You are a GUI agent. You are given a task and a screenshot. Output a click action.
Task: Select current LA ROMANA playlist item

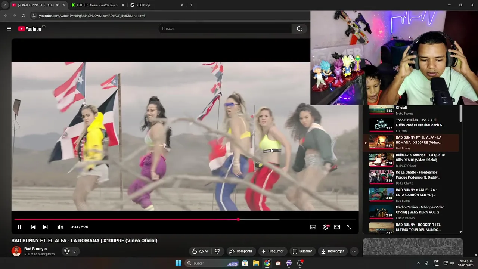click(x=411, y=143)
